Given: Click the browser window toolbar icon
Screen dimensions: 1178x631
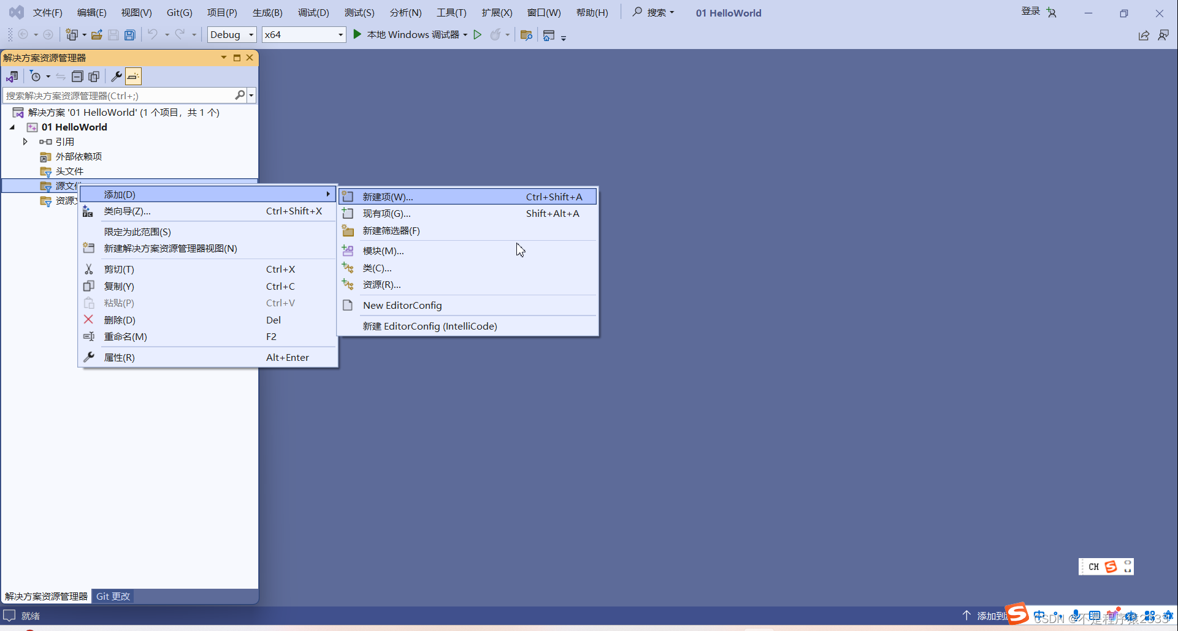Looking at the screenshot, I should (x=549, y=35).
